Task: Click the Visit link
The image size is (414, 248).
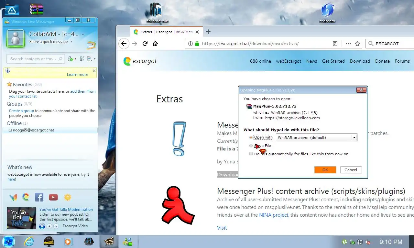Action: coord(222,228)
